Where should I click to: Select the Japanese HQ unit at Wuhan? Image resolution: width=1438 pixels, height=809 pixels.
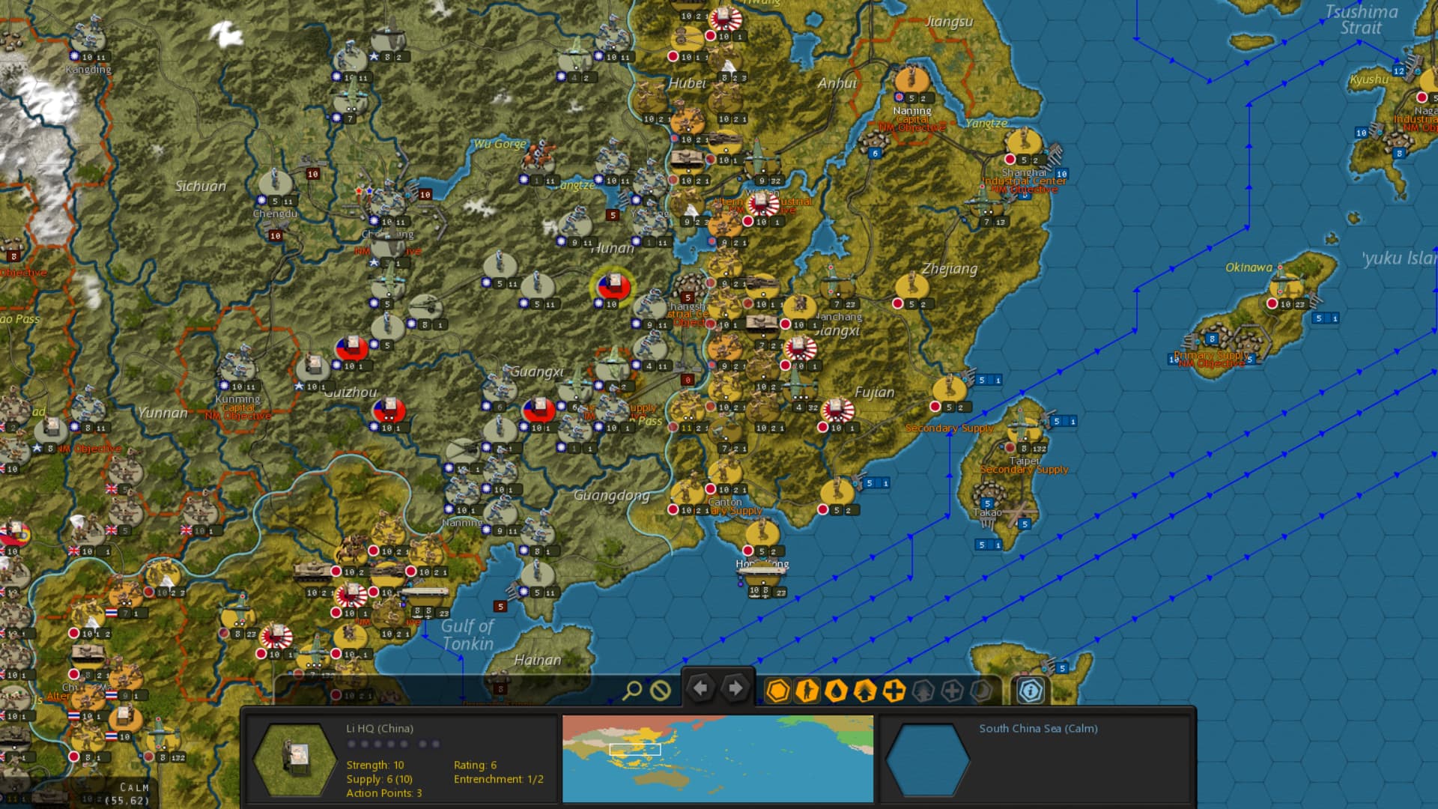point(762,204)
